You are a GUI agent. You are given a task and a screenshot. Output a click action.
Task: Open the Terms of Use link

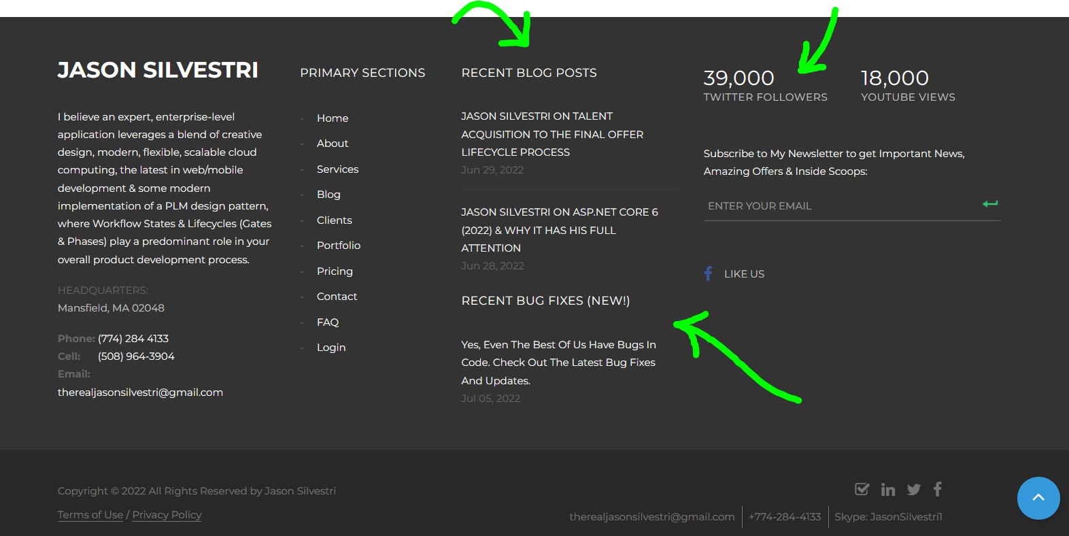click(90, 515)
